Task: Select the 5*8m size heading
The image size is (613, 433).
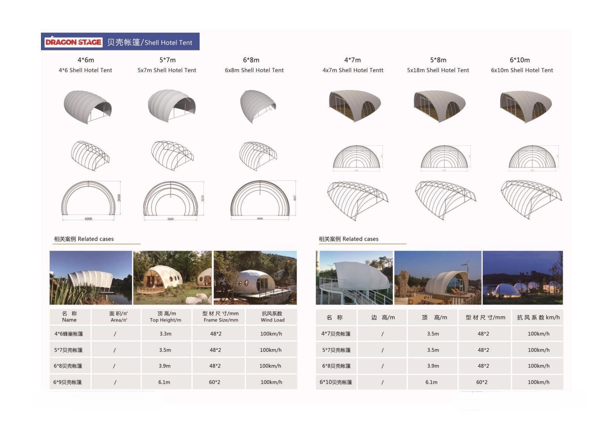Action: pos(438,60)
